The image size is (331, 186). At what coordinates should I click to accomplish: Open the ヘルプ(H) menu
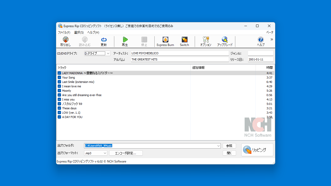click(93, 33)
